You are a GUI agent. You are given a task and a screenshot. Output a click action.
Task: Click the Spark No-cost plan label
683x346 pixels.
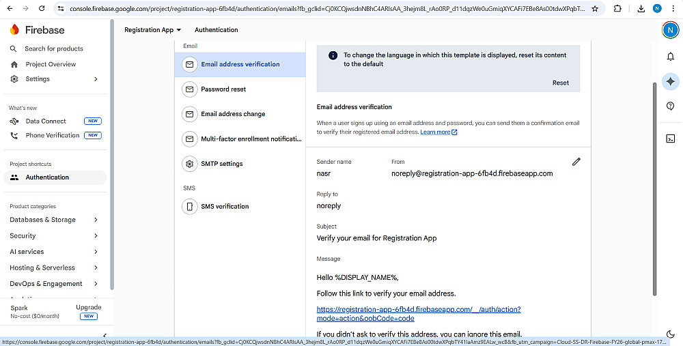[35, 312]
